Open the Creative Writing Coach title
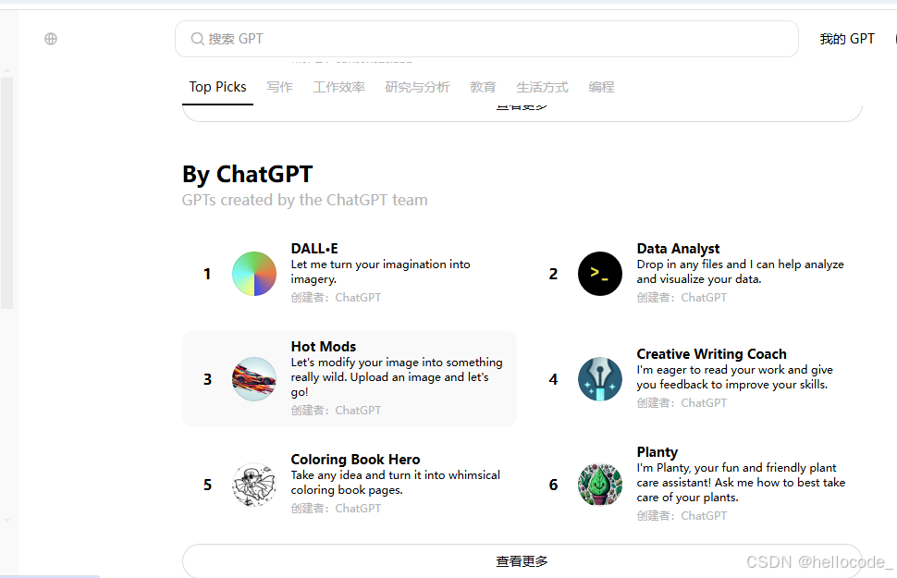 (711, 353)
